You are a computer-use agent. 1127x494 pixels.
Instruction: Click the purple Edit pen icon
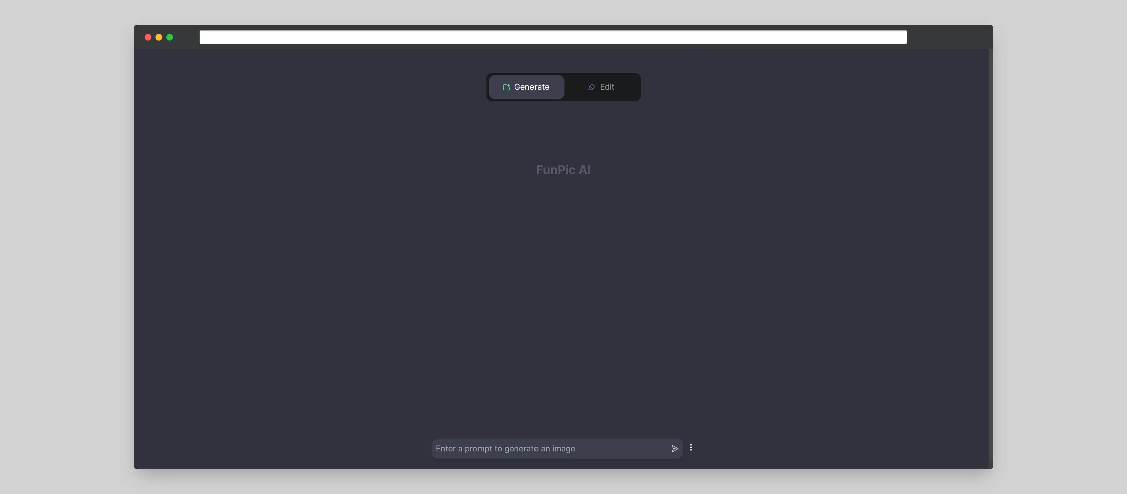(x=591, y=87)
